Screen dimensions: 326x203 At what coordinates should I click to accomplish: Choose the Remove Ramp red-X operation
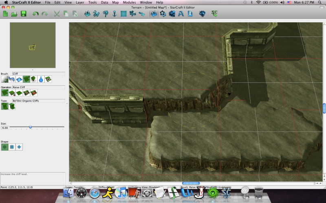[34, 93]
